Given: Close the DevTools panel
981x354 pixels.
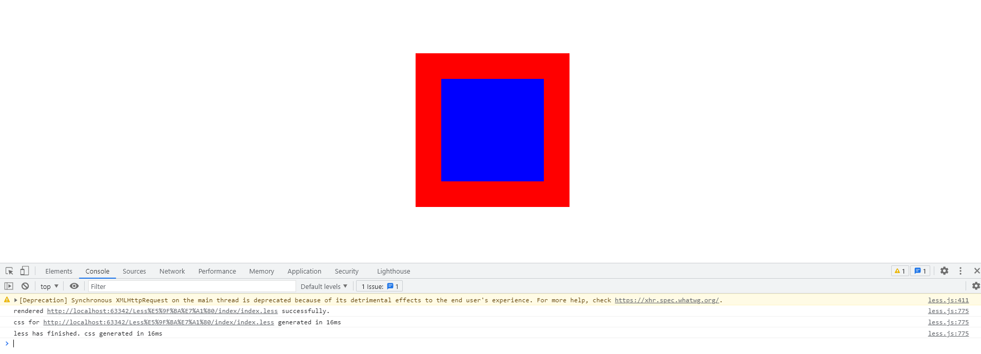Looking at the screenshot, I should click(976, 271).
